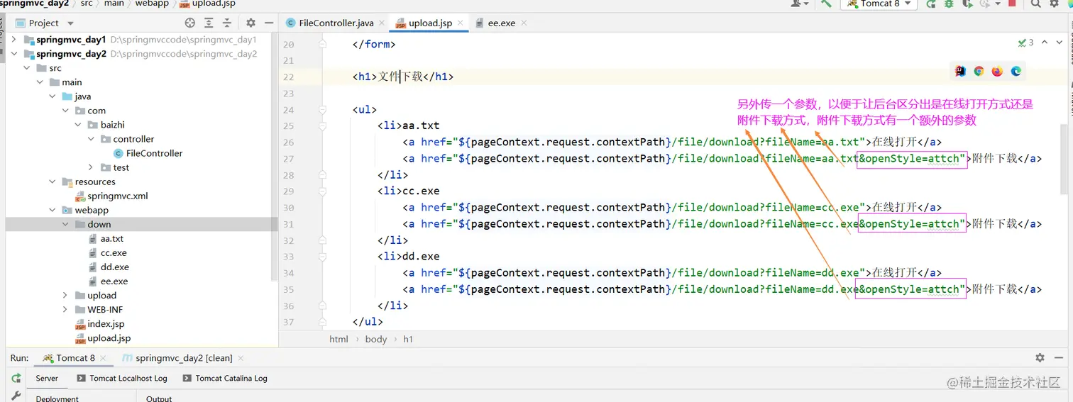Open Run panel settings gear

coord(1040,358)
